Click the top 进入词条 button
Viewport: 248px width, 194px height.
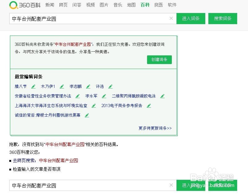click(x=191, y=19)
